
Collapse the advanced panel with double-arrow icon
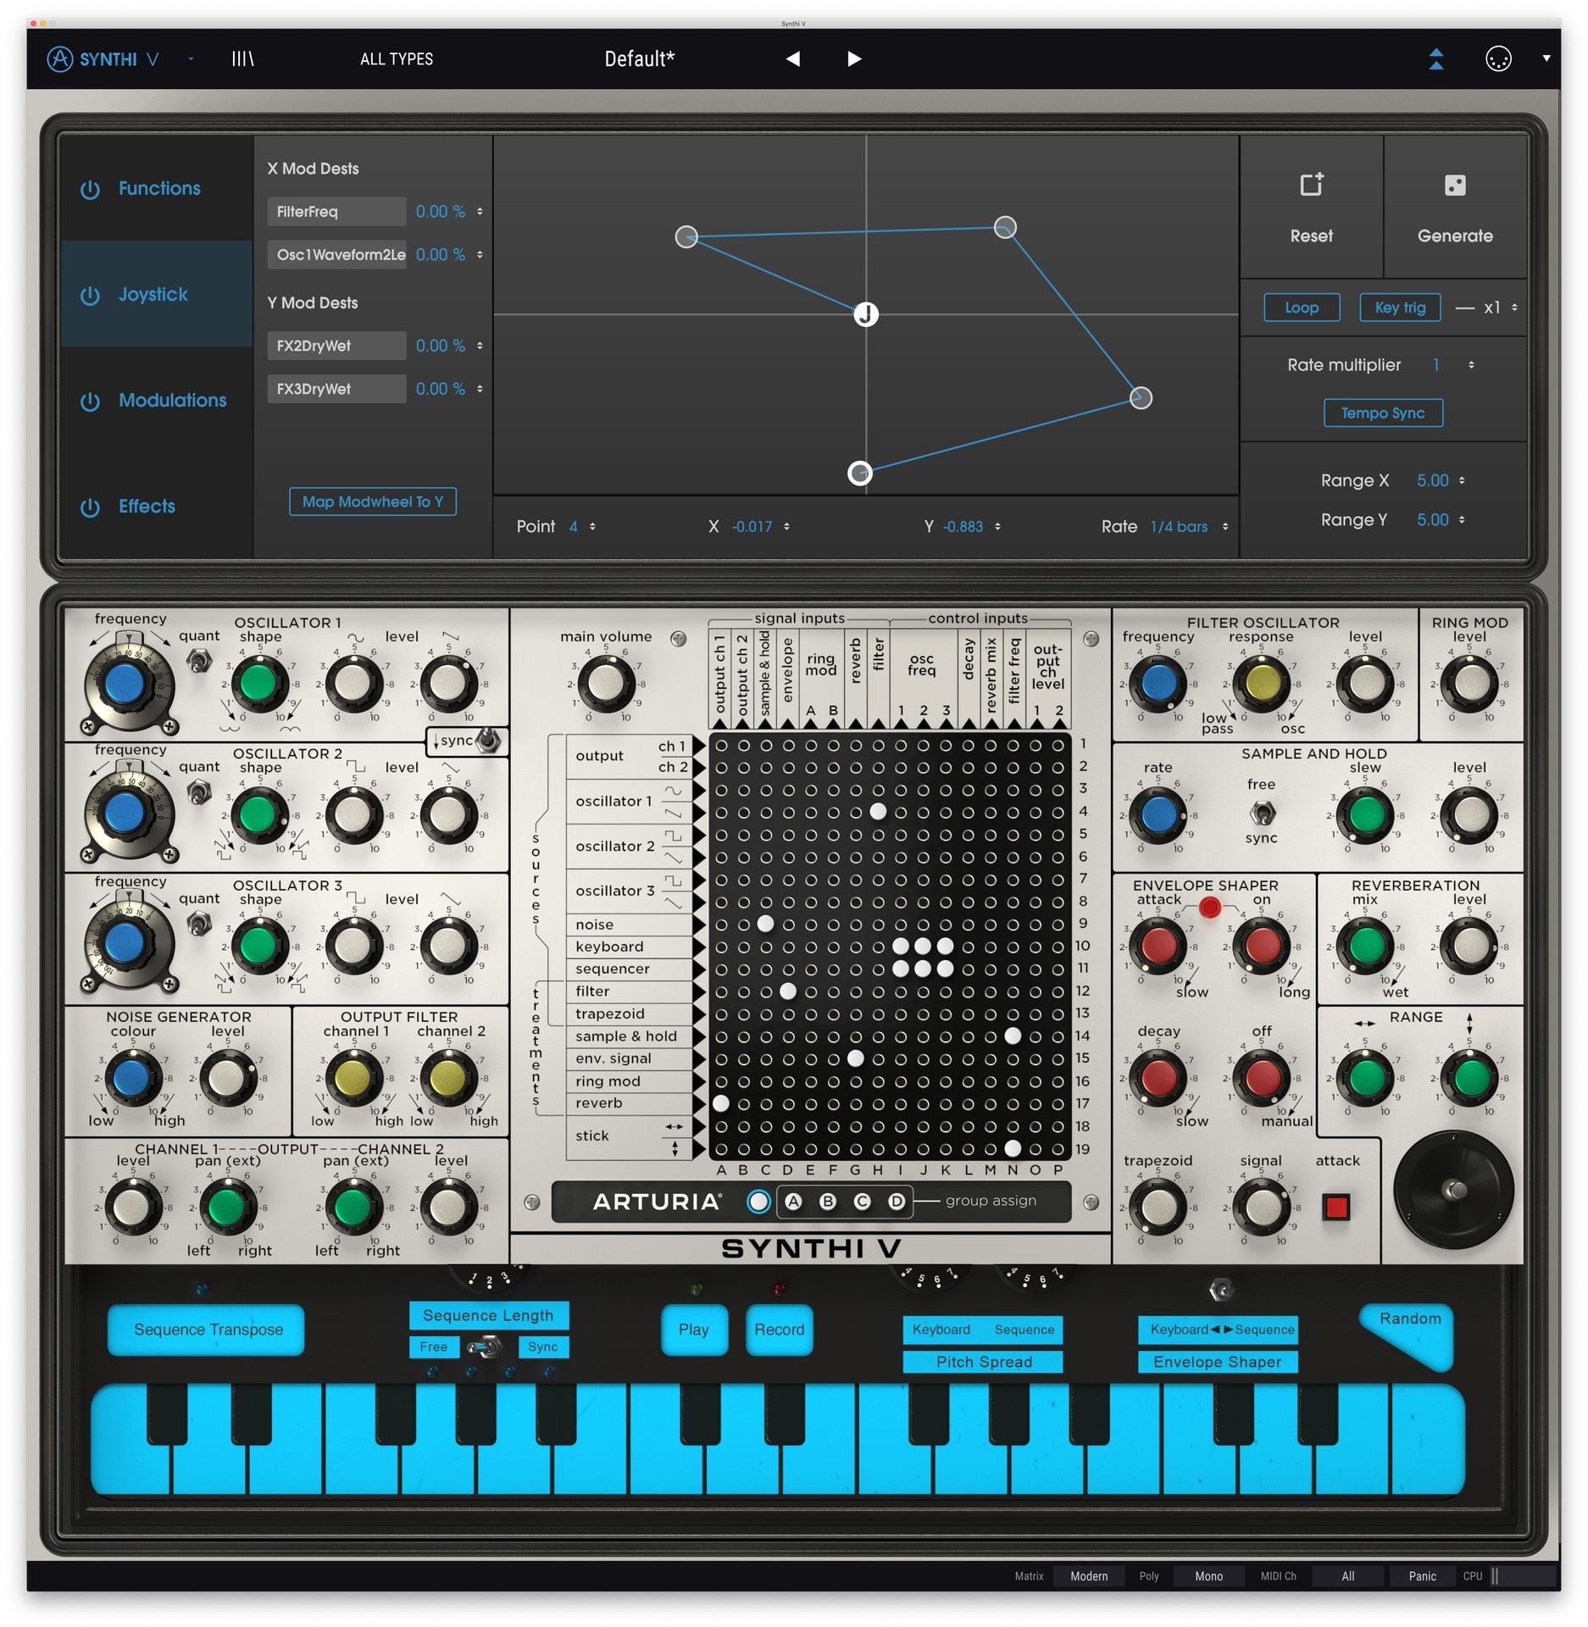coord(1436,58)
